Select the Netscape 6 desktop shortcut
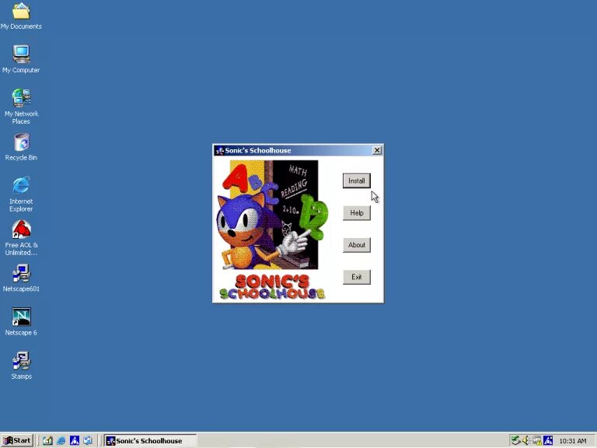The image size is (597, 448). tap(21, 322)
